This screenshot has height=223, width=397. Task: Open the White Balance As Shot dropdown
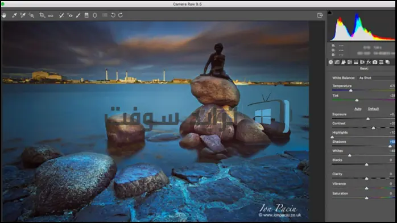click(x=377, y=78)
